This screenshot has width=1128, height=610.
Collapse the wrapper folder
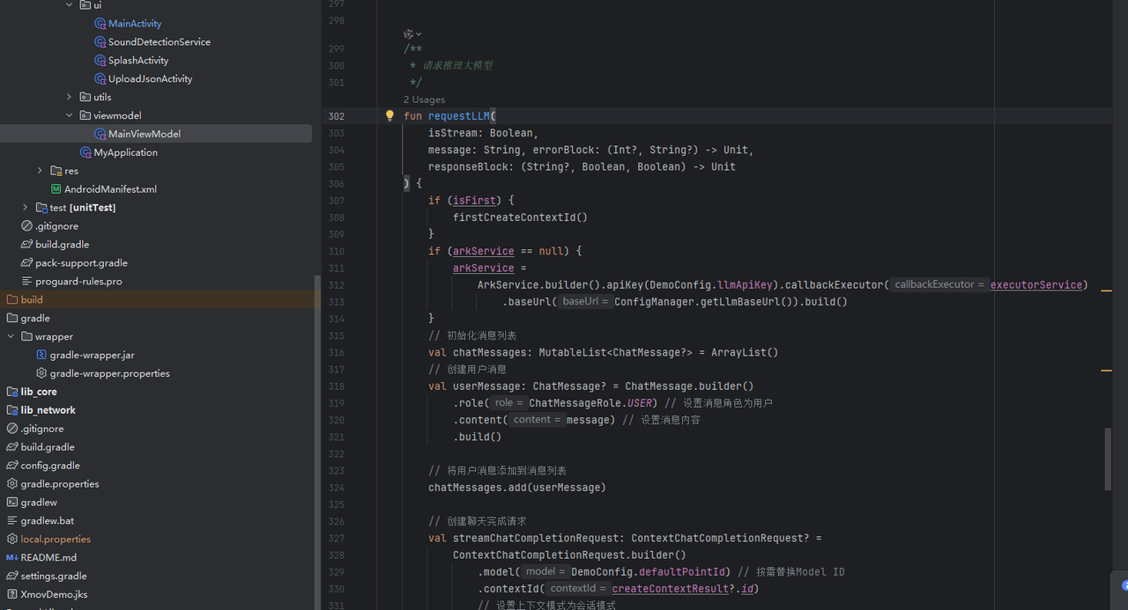pyautogui.click(x=11, y=336)
